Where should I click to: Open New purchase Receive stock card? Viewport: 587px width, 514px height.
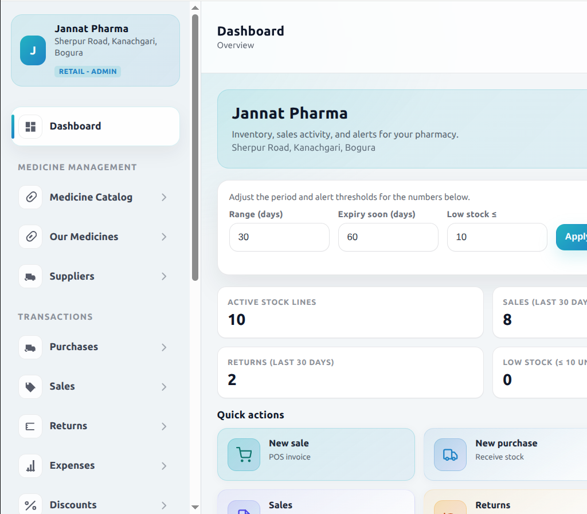click(506, 454)
